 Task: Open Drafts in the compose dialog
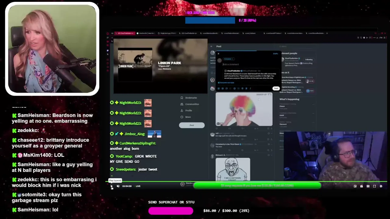[275, 54]
